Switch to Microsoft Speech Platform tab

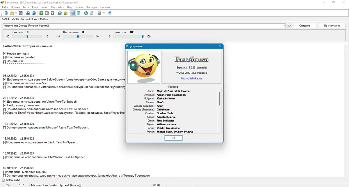pyautogui.click(x=35, y=19)
